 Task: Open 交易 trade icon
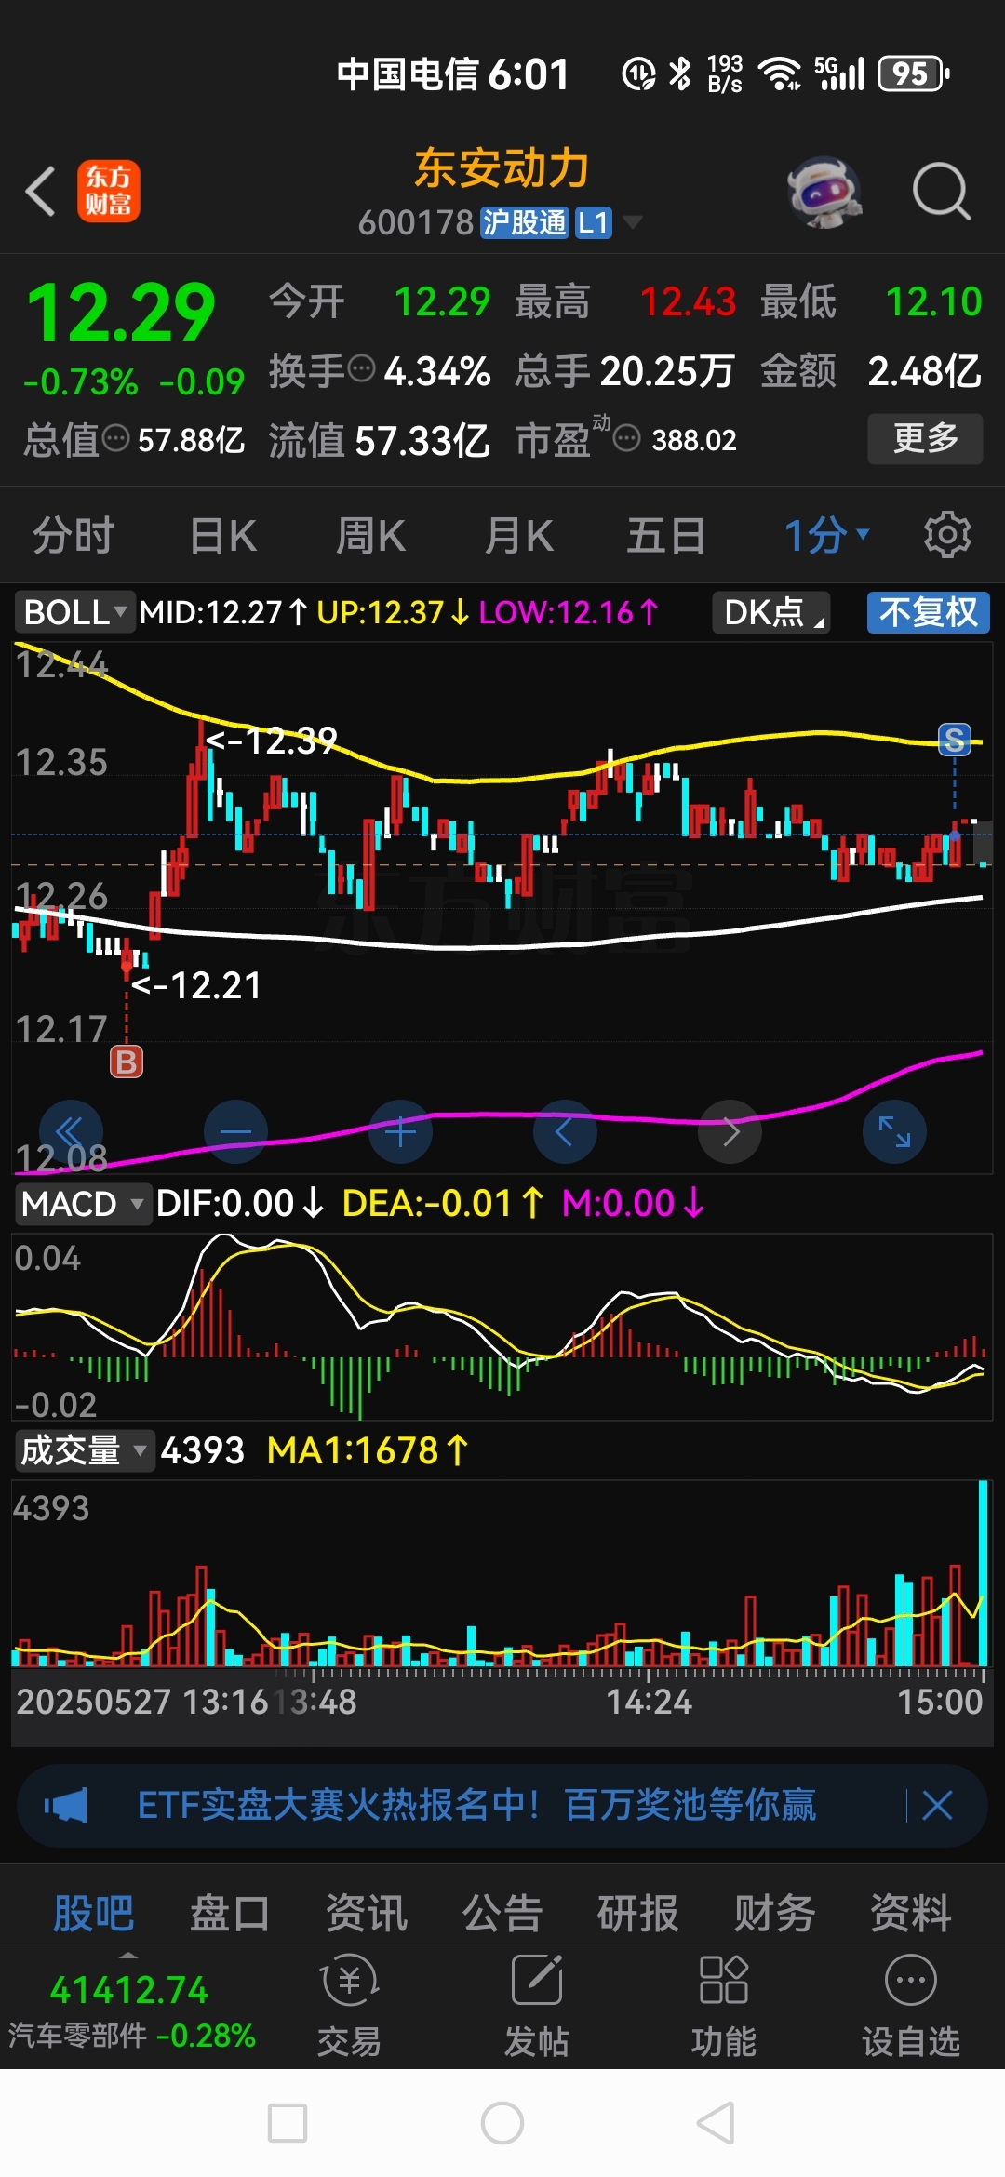[x=350, y=2005]
